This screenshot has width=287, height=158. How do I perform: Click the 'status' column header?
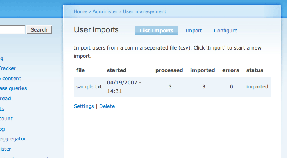(x=255, y=70)
